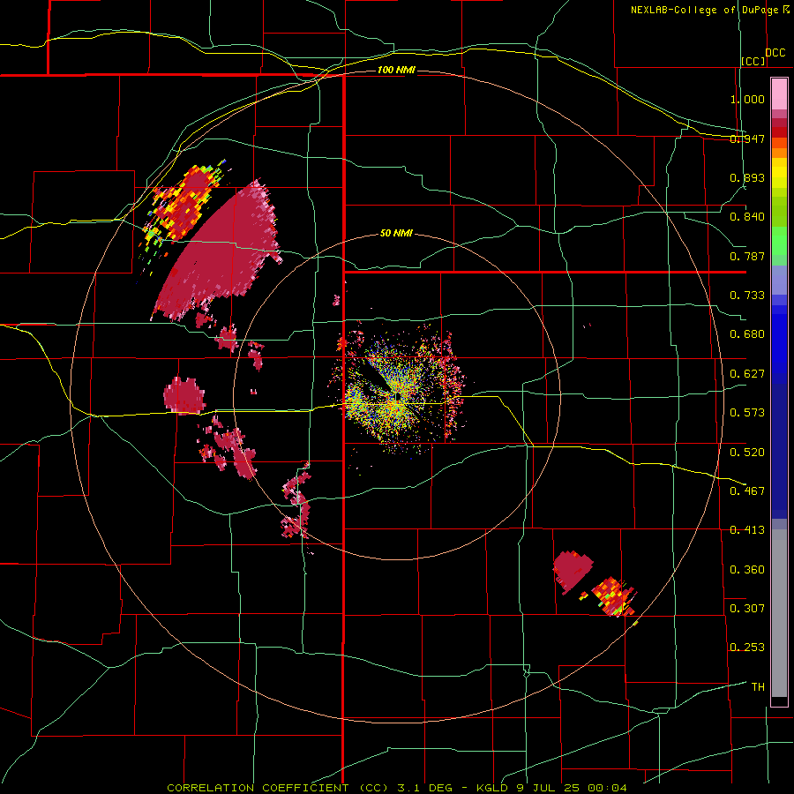Click the 0.733 scale value

tap(747, 295)
